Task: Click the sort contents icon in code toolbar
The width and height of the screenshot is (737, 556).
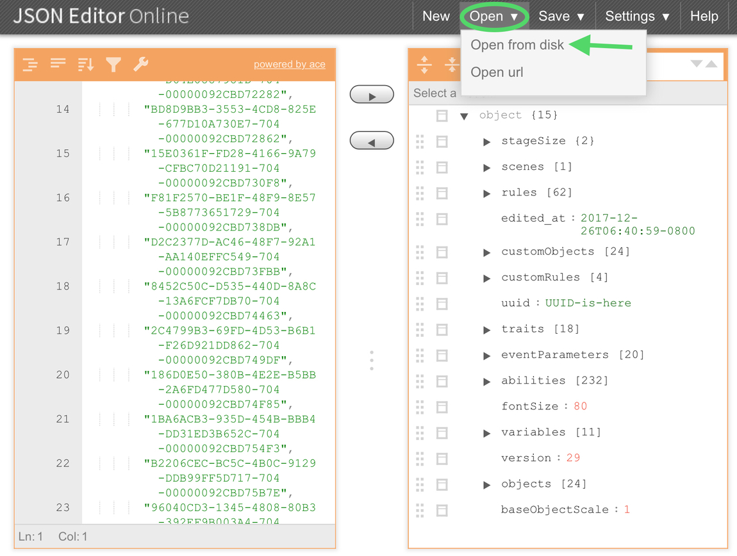Action: [85, 64]
